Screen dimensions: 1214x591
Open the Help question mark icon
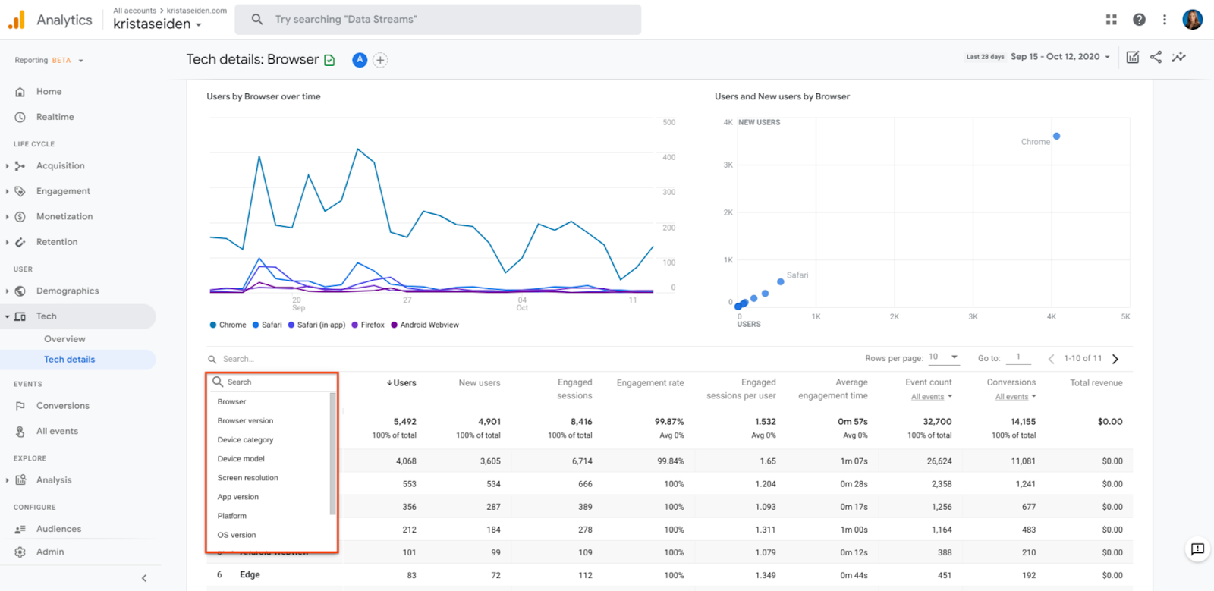1139,20
